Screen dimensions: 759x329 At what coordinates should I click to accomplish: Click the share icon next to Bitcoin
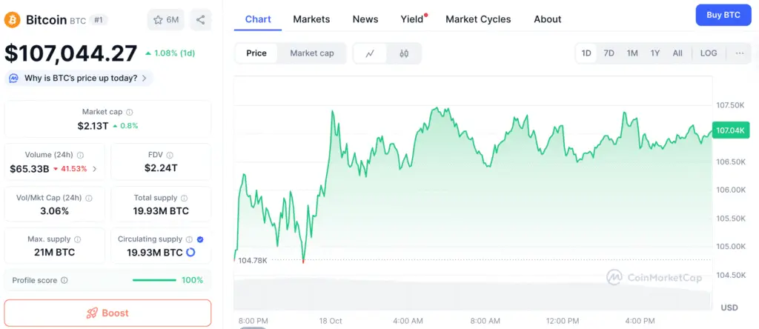[x=201, y=20]
